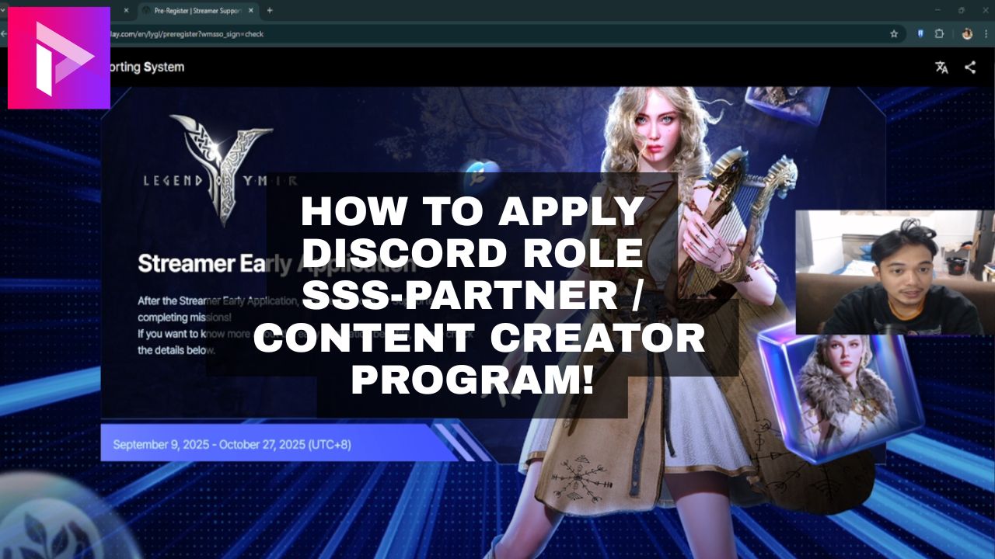
Task: Bookmark this page with the star icon
Action: tap(894, 34)
